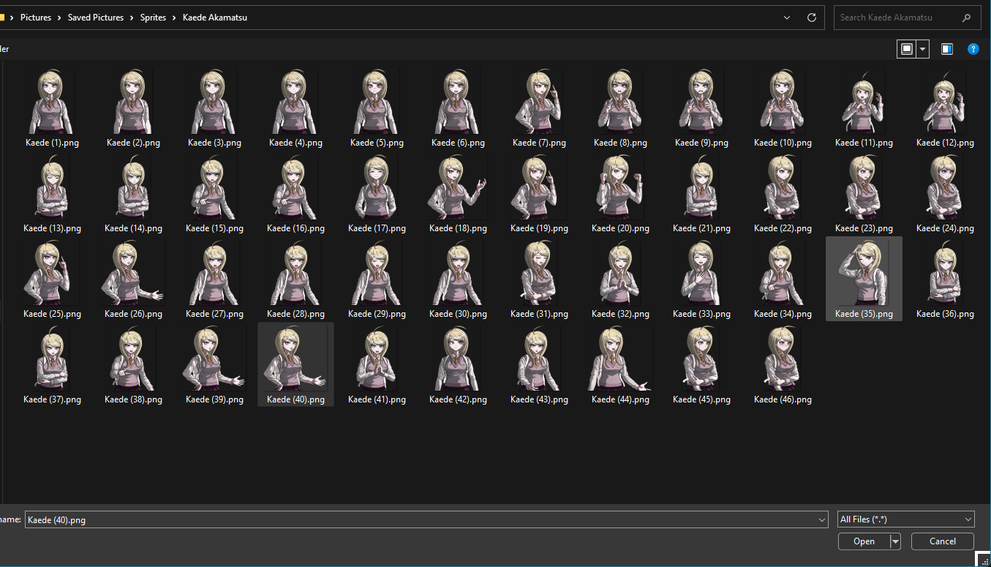Viewport: 991px width, 567px height.
Task: Click the Pictures breadcrumb segment
Action: 36,18
